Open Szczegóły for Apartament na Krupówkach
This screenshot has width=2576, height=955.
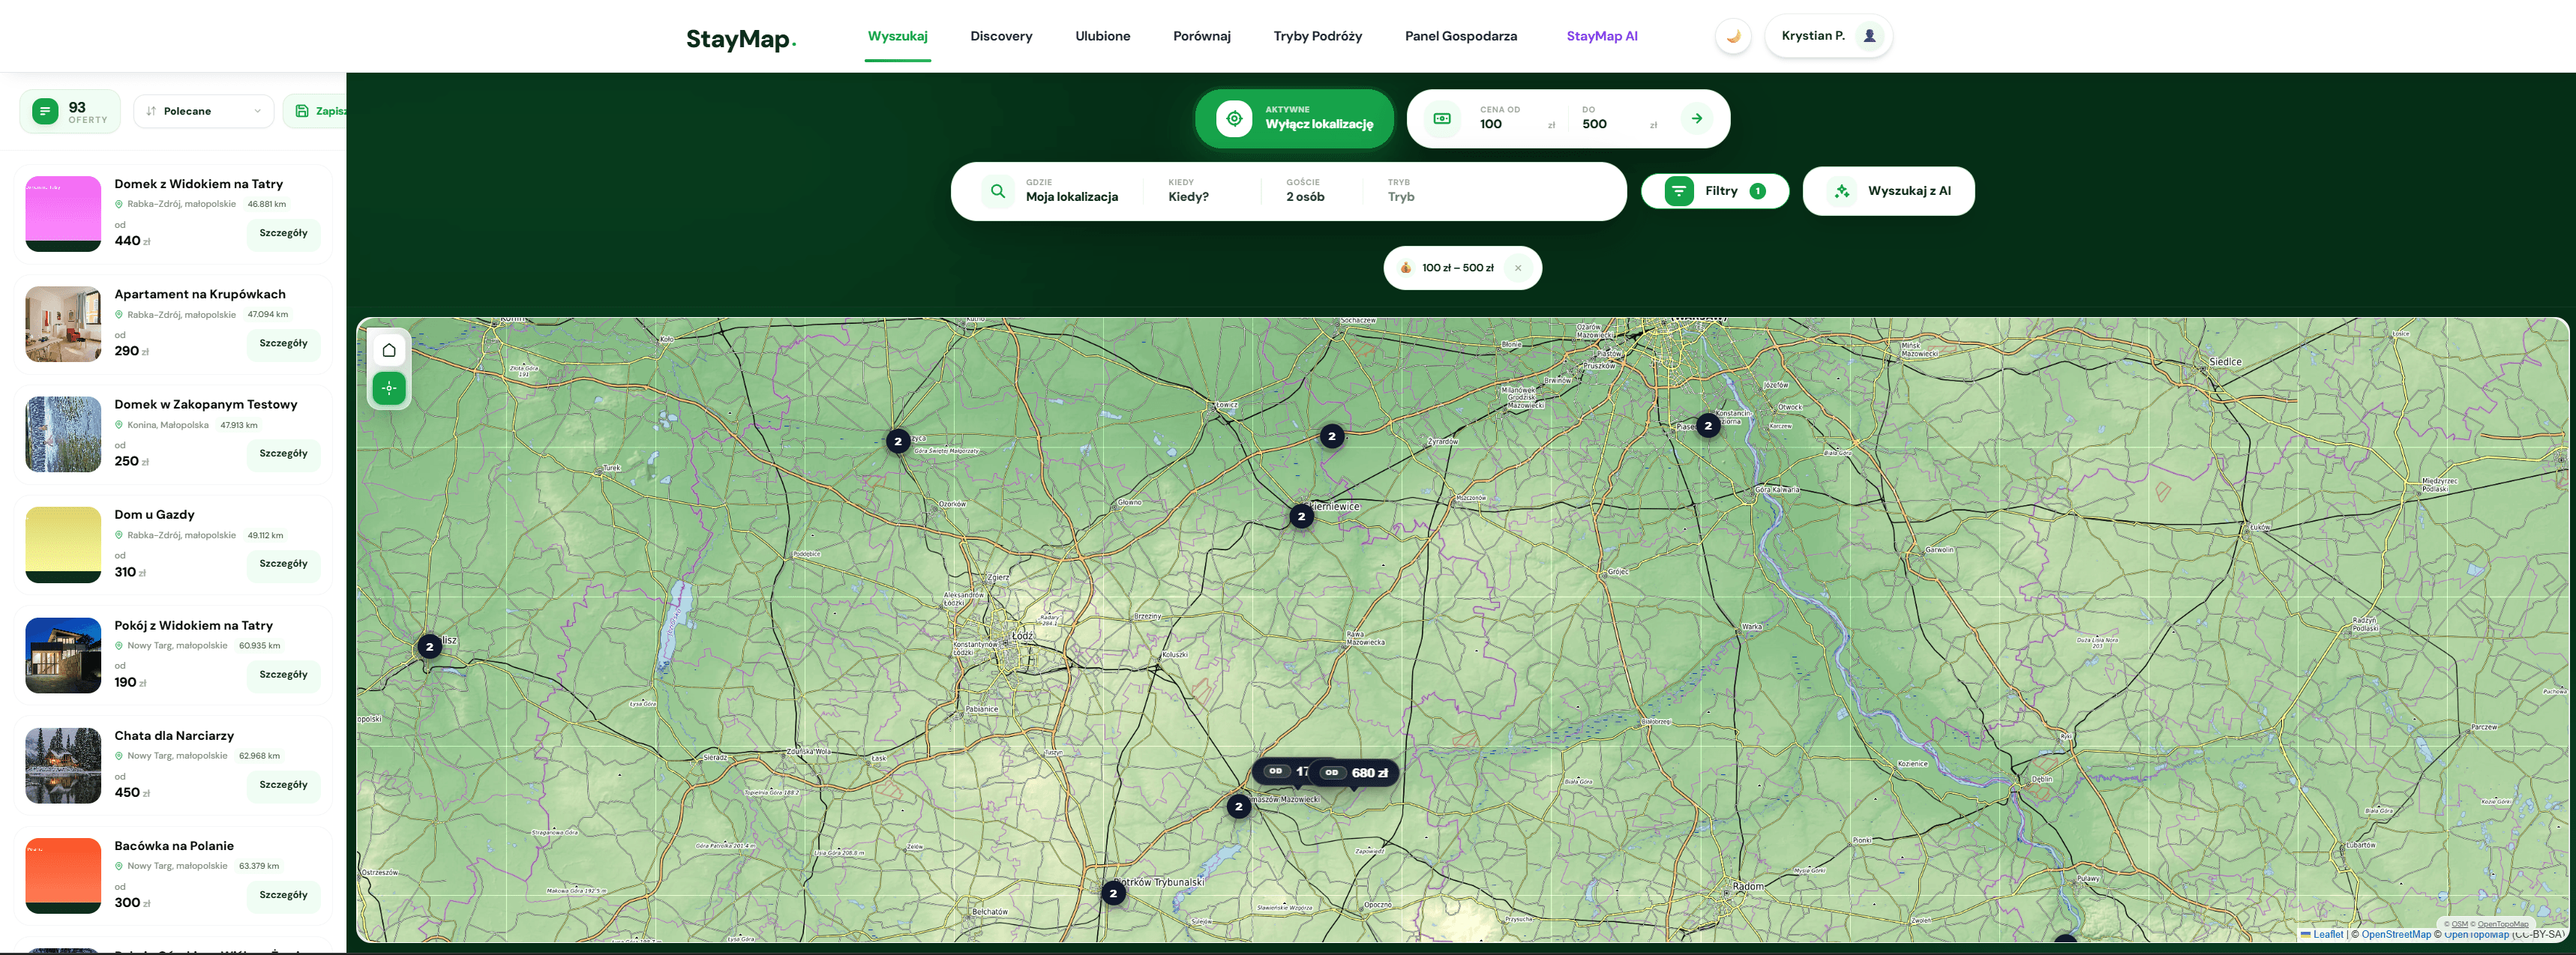pos(283,343)
